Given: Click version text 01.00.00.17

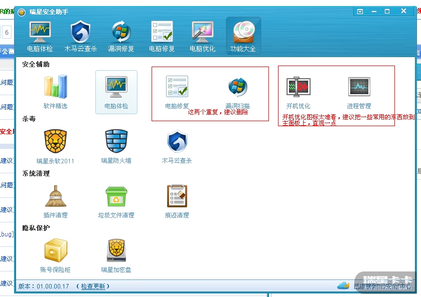Looking at the screenshot, I should pyautogui.click(x=53, y=286).
